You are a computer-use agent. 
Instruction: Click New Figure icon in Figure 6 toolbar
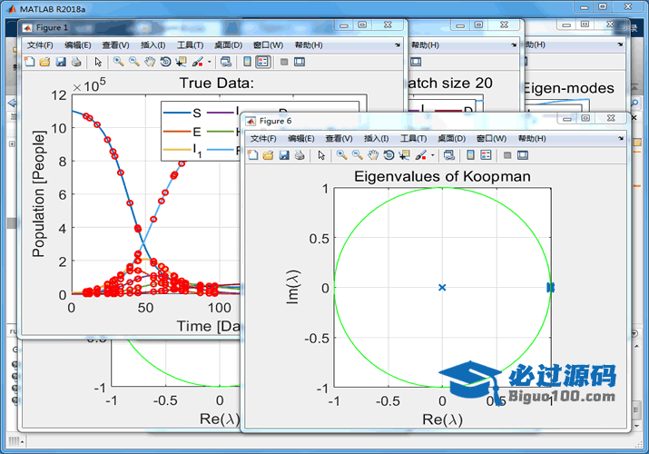pos(252,155)
